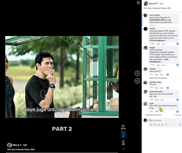Viewport: 182px width, 153px height.
Task: Expand Civic98 comment with Lihat selengkapnya
Action: pyautogui.click(x=157, y=40)
